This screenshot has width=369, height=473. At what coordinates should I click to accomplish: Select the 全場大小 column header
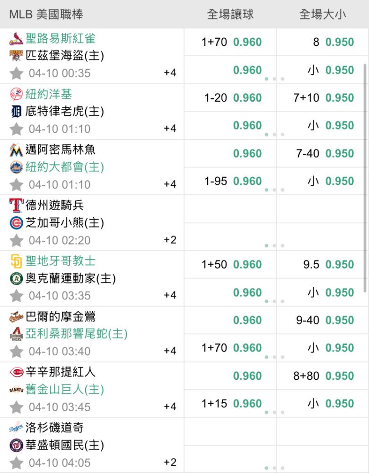tap(323, 15)
